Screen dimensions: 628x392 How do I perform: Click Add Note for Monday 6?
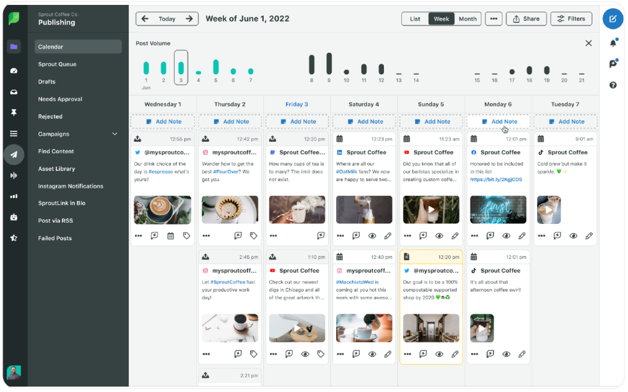(x=499, y=121)
